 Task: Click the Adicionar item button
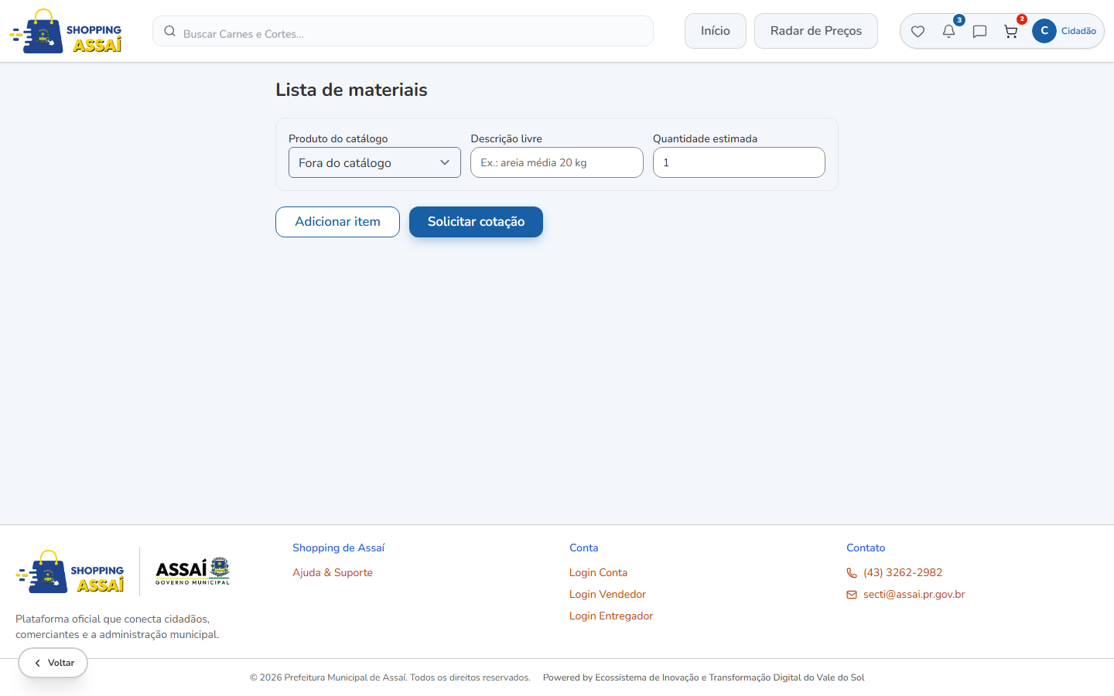(337, 222)
